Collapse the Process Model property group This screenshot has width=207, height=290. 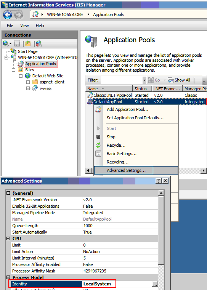click(8, 277)
